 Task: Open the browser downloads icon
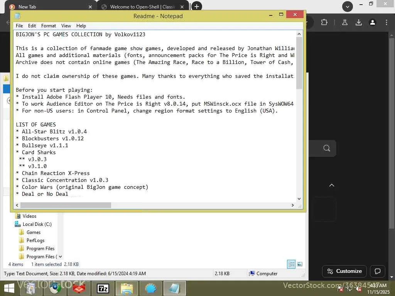point(359,22)
